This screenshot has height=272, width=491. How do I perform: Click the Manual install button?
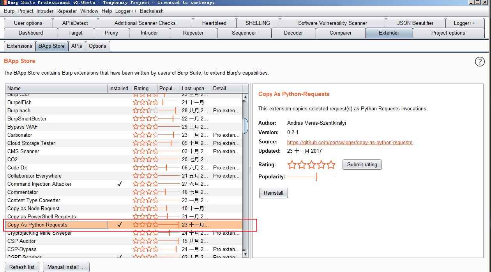[66, 267]
